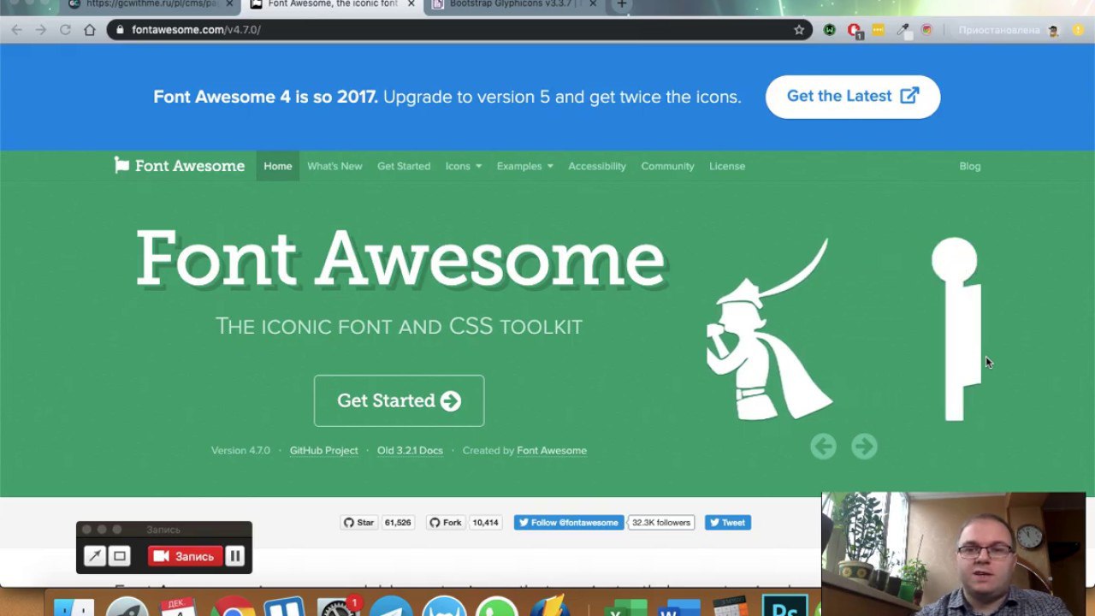Open the License nav item
This screenshot has height=616, width=1095.
727,166
